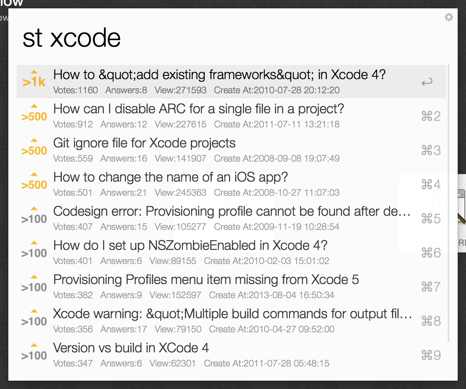This screenshot has width=466, height=389.
Task: Click vote badge of ARC question
Action: (x=34, y=113)
